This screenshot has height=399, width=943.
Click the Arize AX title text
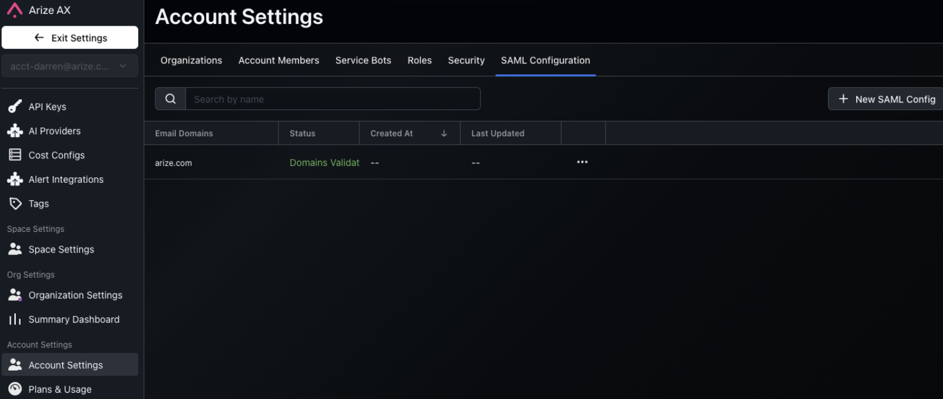pos(50,10)
